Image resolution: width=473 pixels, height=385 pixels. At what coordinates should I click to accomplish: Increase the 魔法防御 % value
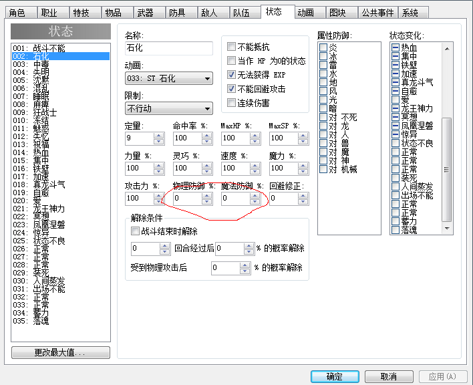click(x=255, y=196)
